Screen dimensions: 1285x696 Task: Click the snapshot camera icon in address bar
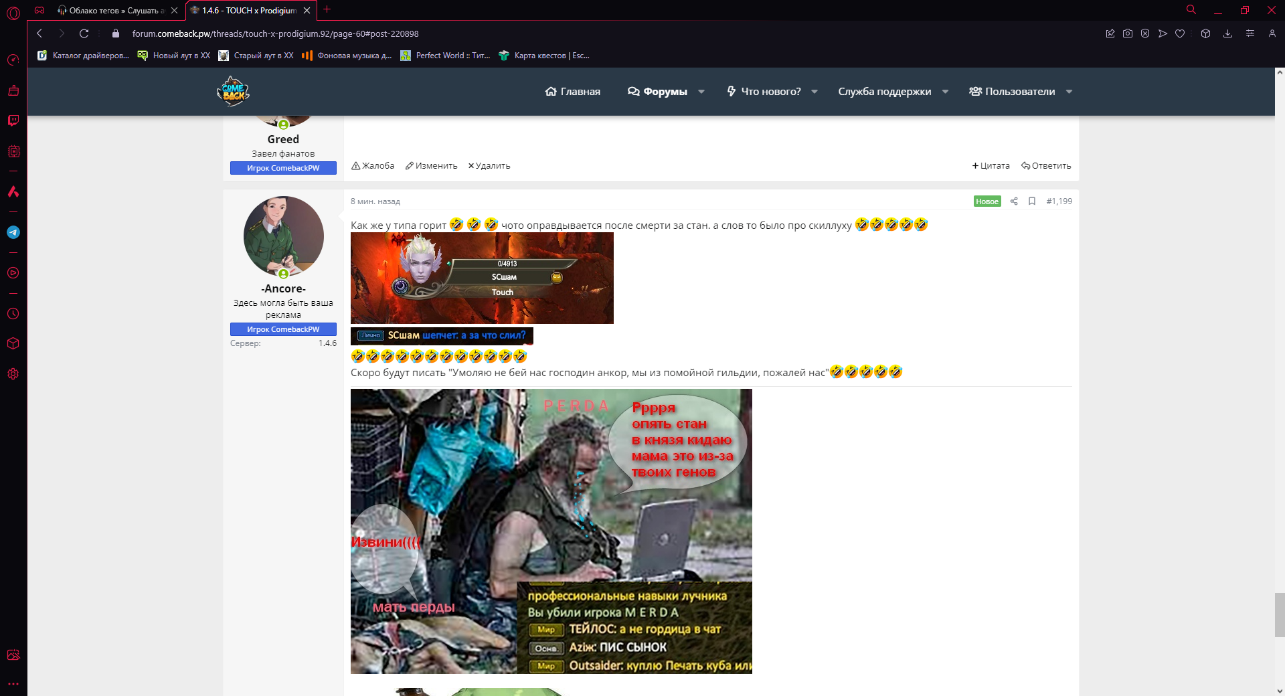(1128, 33)
